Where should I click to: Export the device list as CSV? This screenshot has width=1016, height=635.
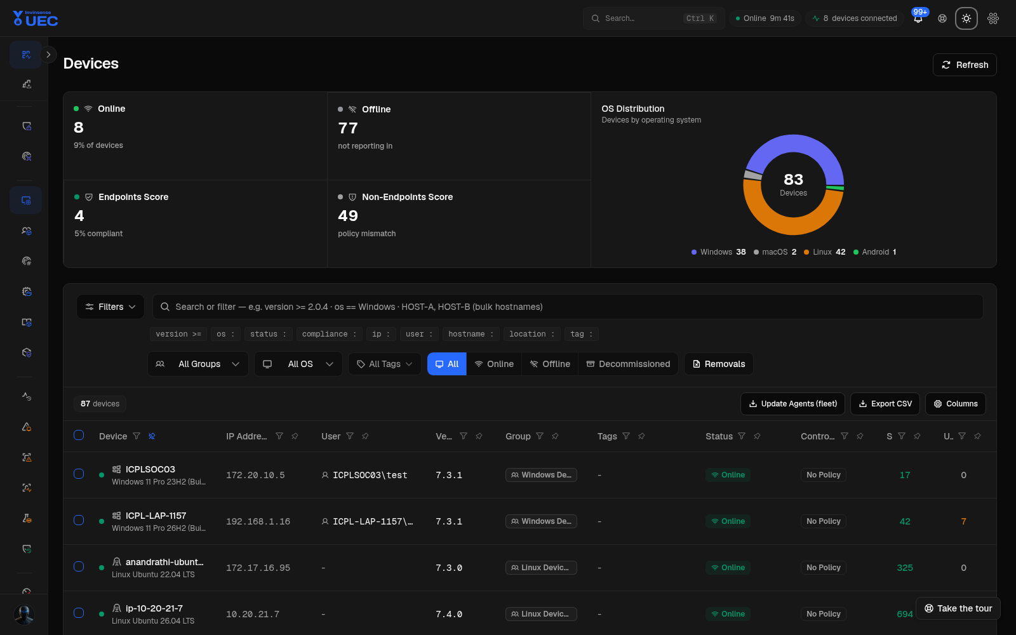[885, 404]
